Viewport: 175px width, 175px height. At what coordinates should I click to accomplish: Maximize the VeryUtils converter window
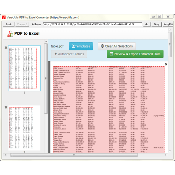pyautogui.click(x=160, y=16)
